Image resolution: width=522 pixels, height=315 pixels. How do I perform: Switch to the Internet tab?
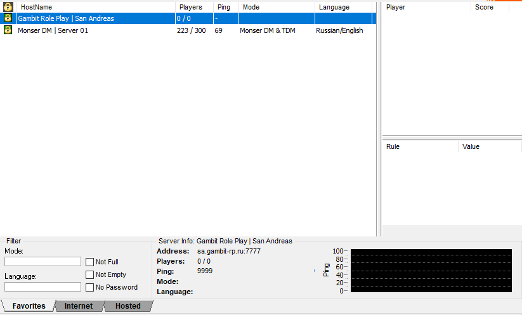78,306
